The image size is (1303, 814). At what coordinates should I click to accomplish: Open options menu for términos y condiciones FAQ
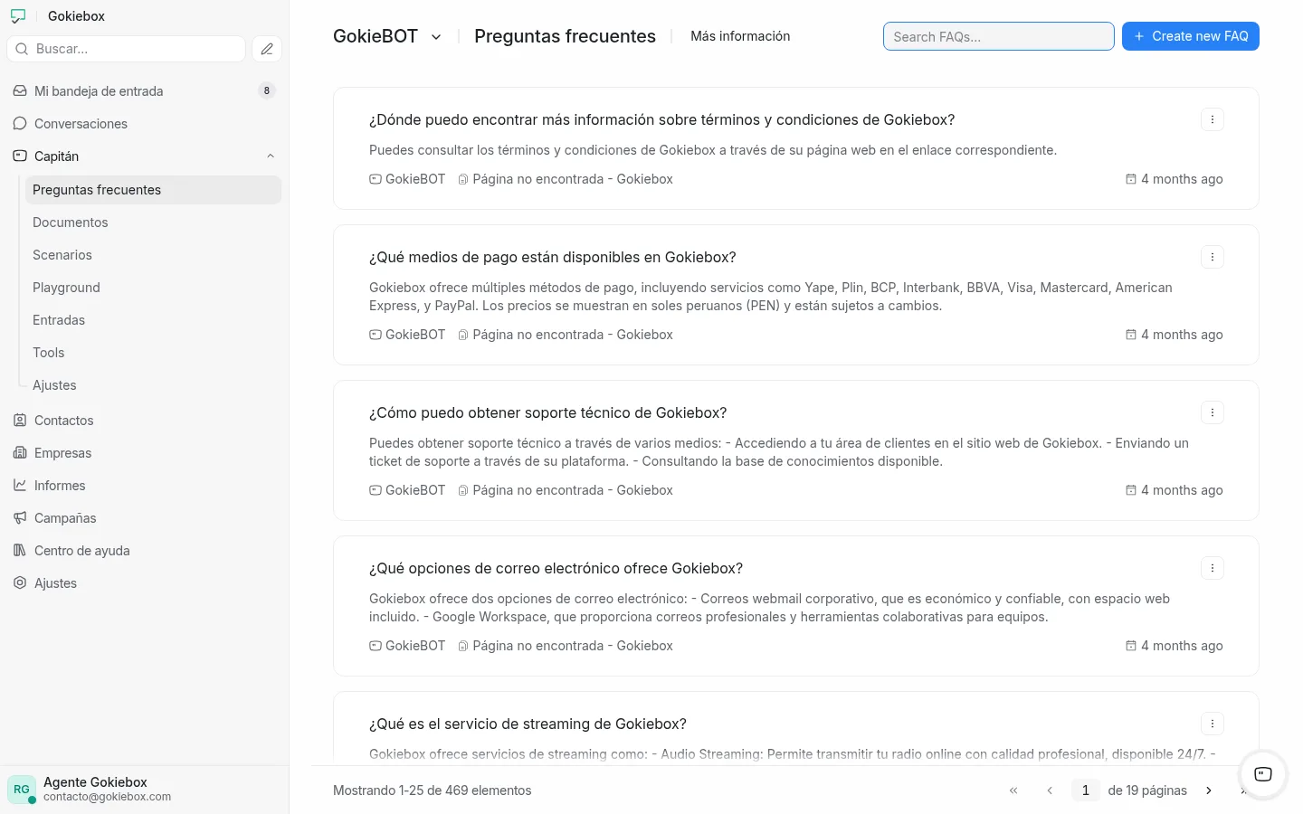pos(1213,119)
